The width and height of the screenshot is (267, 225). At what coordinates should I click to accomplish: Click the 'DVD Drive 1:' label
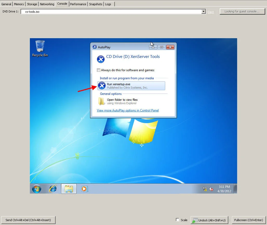[11, 11]
